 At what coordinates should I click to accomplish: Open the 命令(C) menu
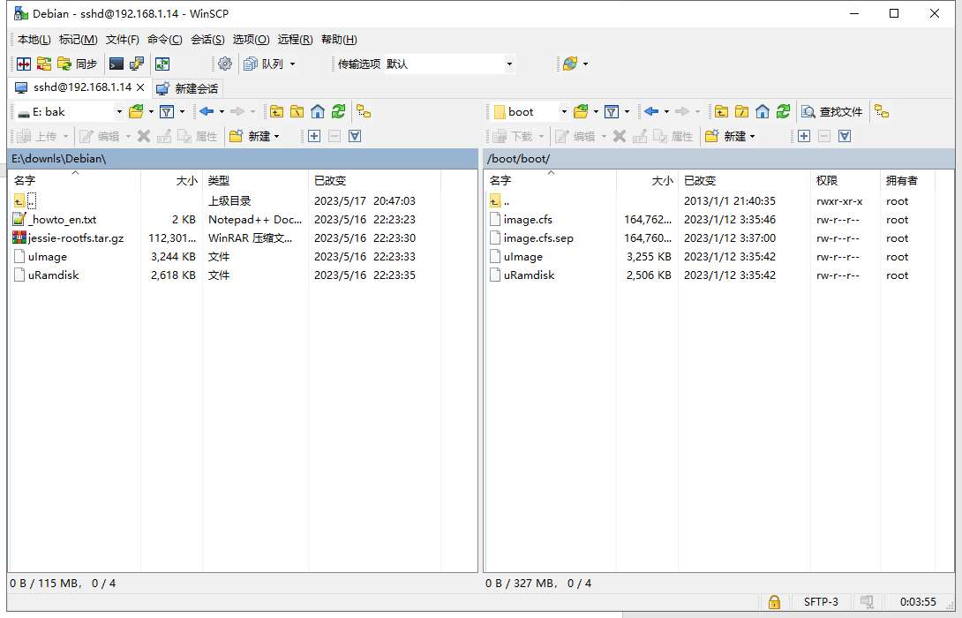[x=165, y=40]
